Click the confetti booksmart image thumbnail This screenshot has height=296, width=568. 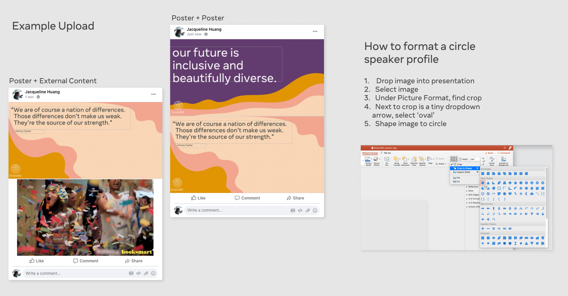pyautogui.click(x=85, y=217)
